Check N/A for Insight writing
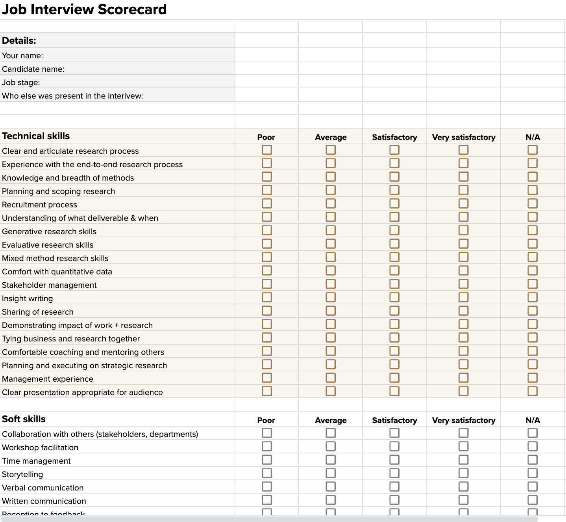 point(533,297)
